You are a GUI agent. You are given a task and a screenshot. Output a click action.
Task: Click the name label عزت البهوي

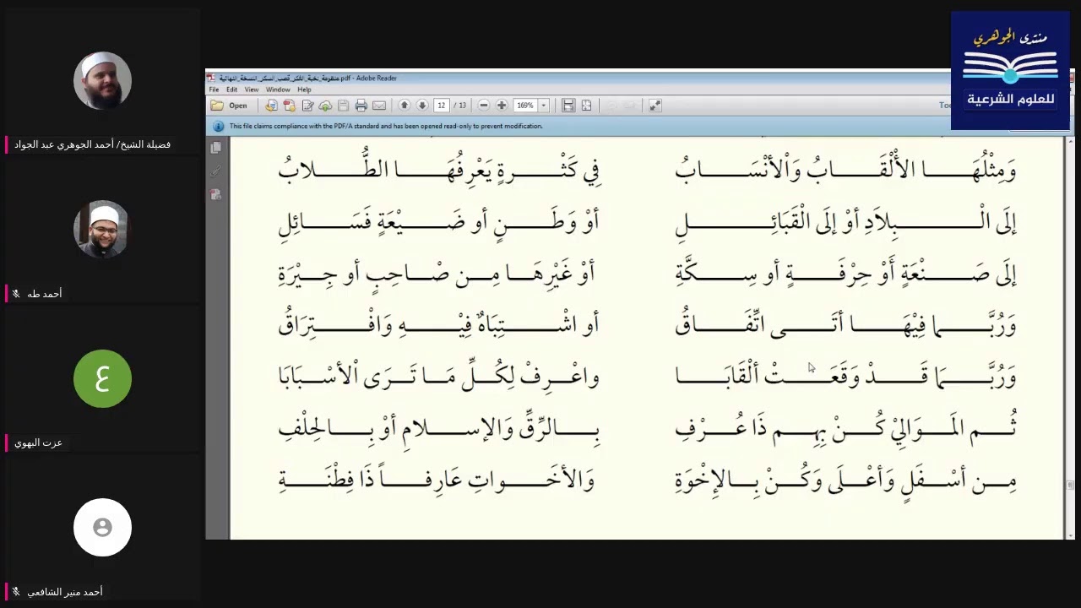(x=39, y=442)
